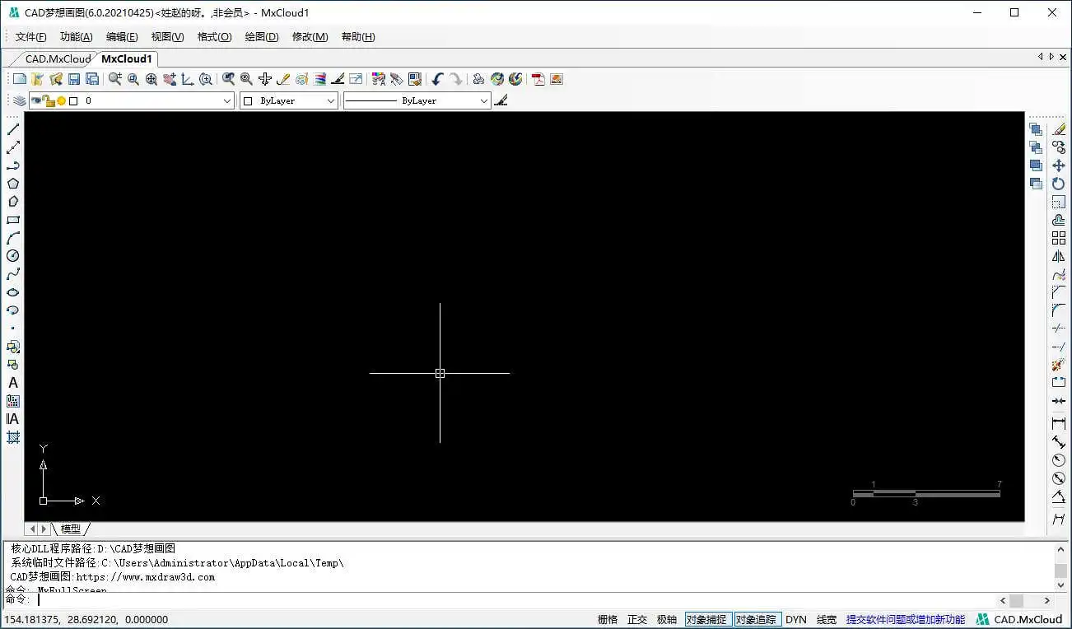Close the MxCloud1 document tab with X
This screenshot has height=629, width=1072.
tap(1061, 56)
